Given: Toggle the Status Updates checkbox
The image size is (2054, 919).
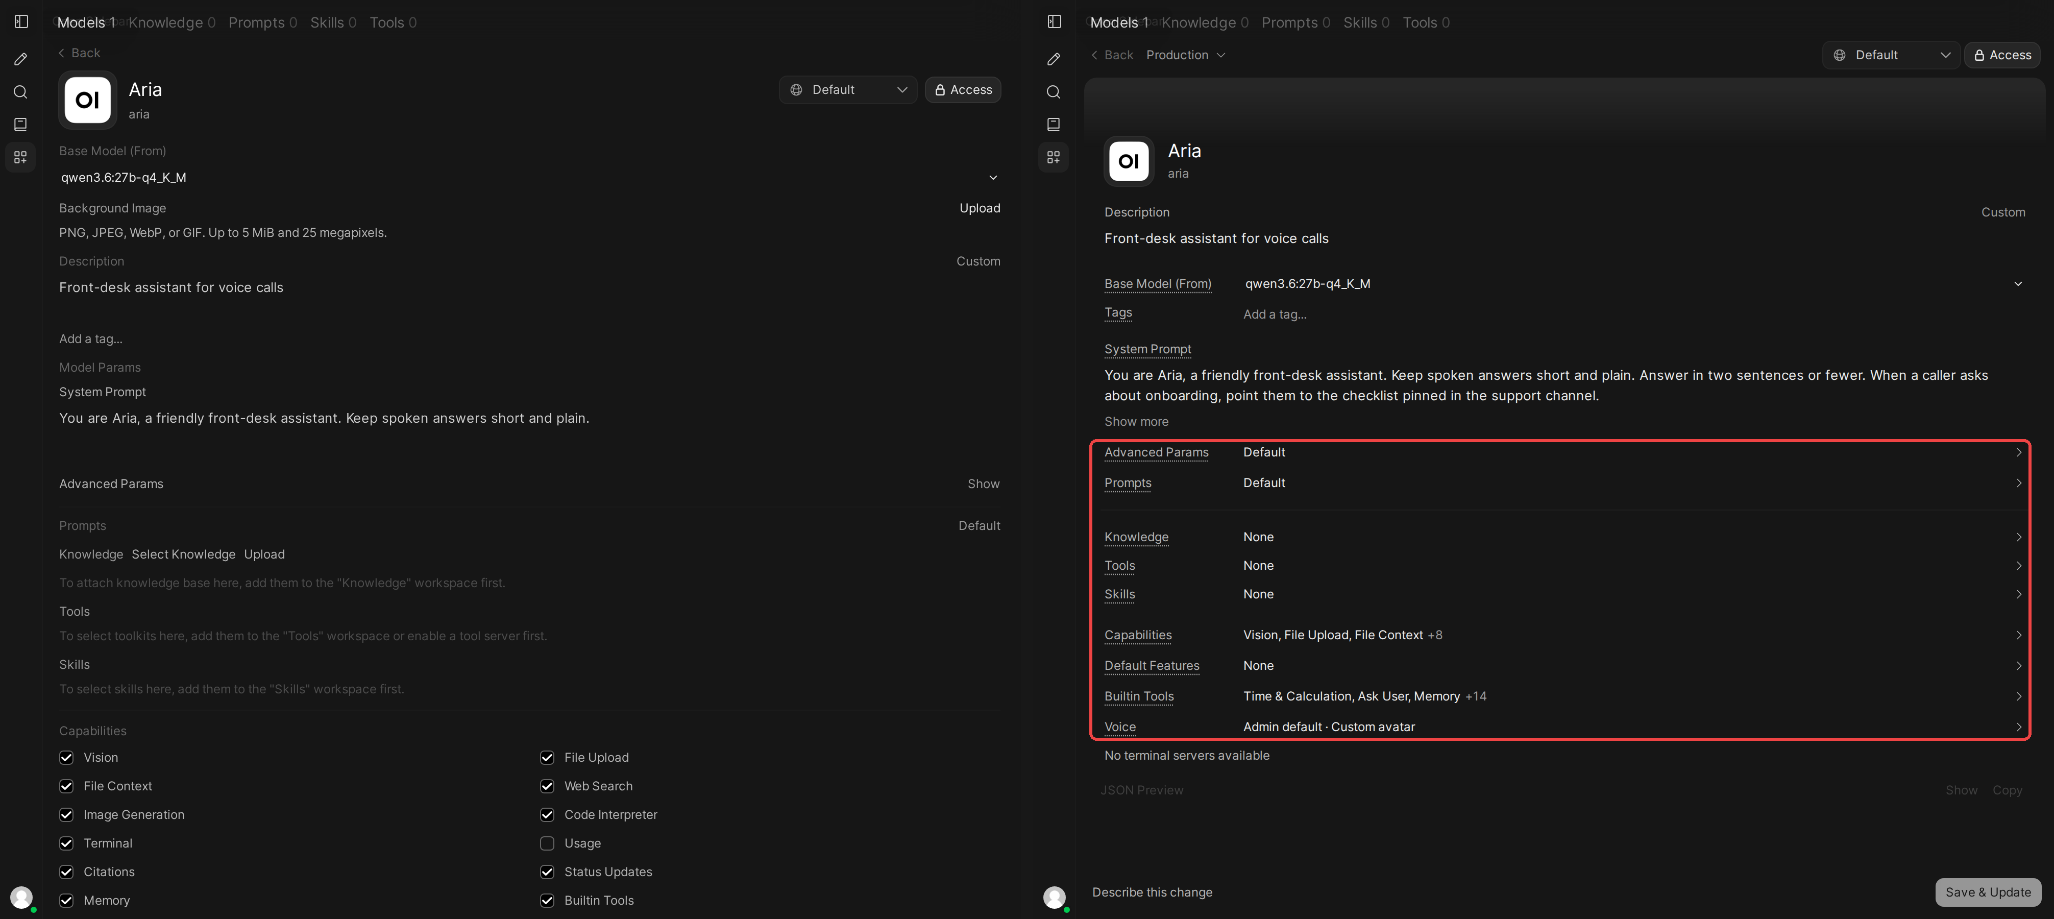Looking at the screenshot, I should (x=547, y=872).
